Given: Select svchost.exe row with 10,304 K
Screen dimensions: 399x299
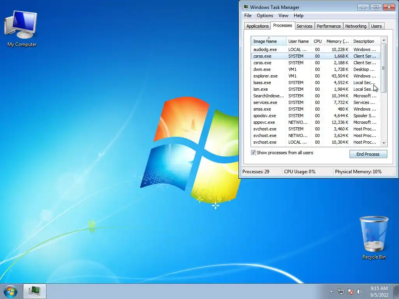Looking at the screenshot, I should (x=316, y=142).
